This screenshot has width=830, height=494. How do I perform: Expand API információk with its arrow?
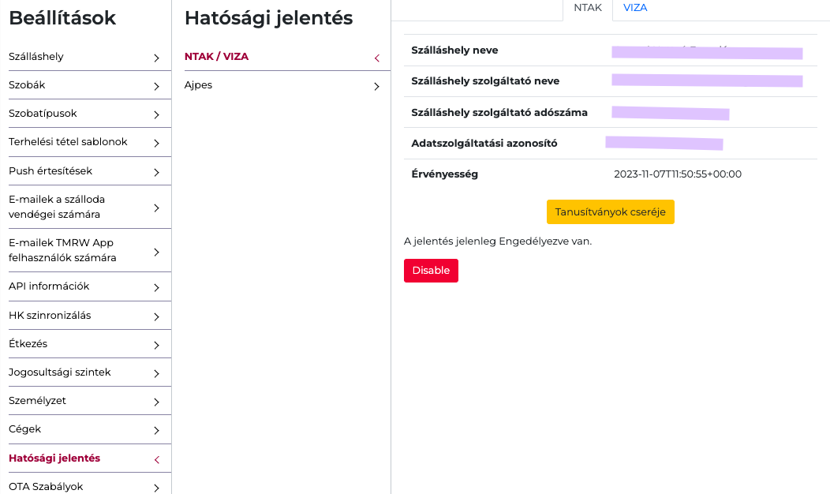(x=156, y=287)
